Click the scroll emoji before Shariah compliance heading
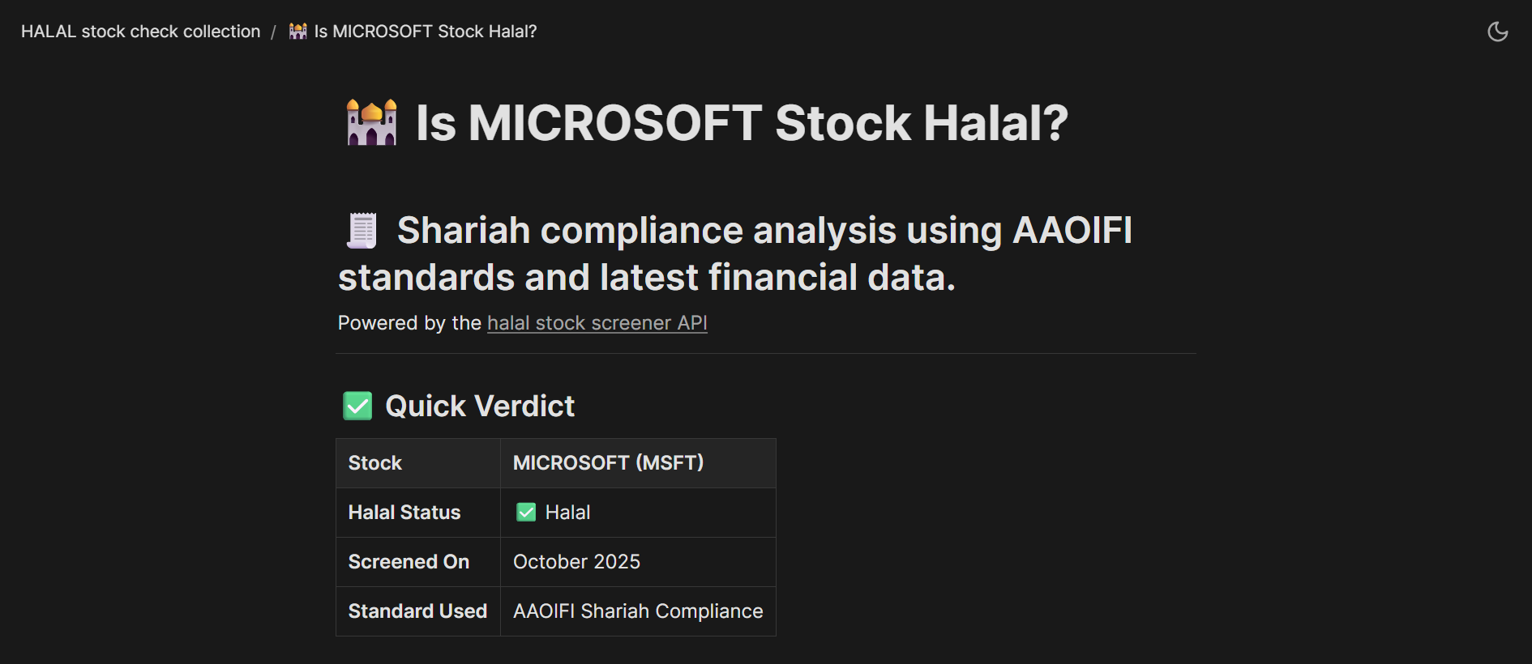1532x664 pixels. 362,231
